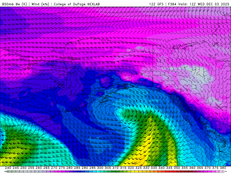The image size is (231, 173).
Task: Pick the 355 color scale value
Action: [x=185, y=168]
